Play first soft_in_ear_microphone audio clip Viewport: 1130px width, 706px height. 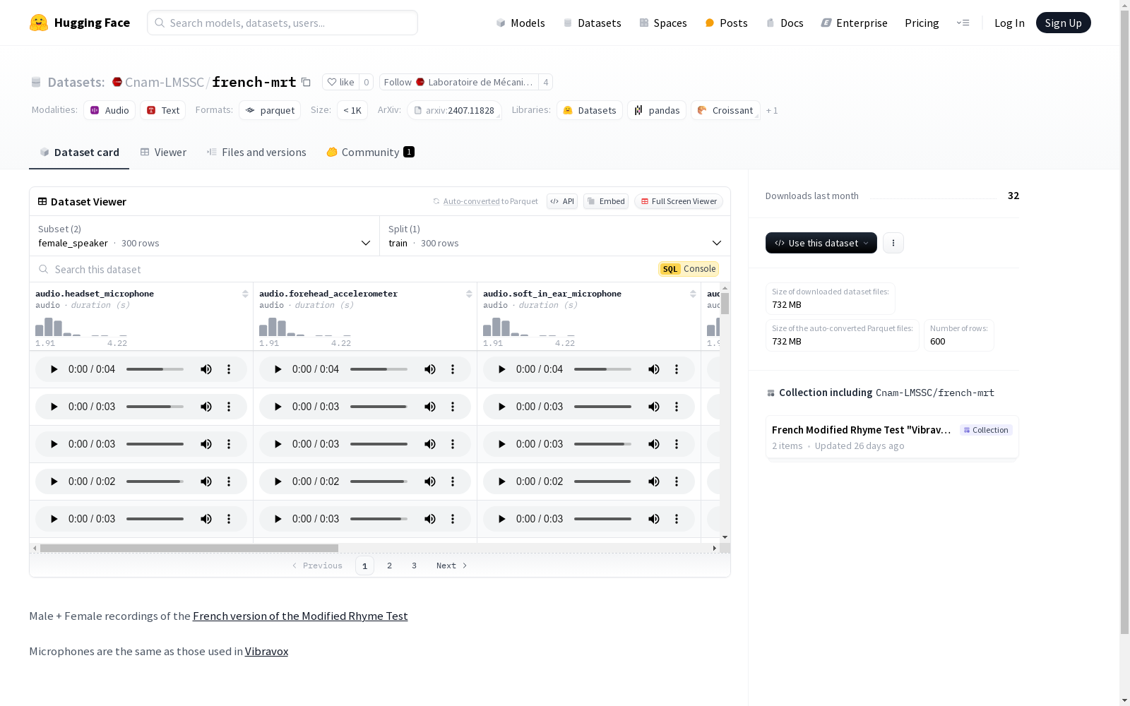[501, 369]
